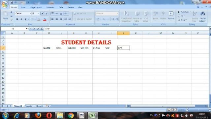This screenshot has height=119, width=211.
Task: Apply Accounting number format
Action: (x=98, y=19)
